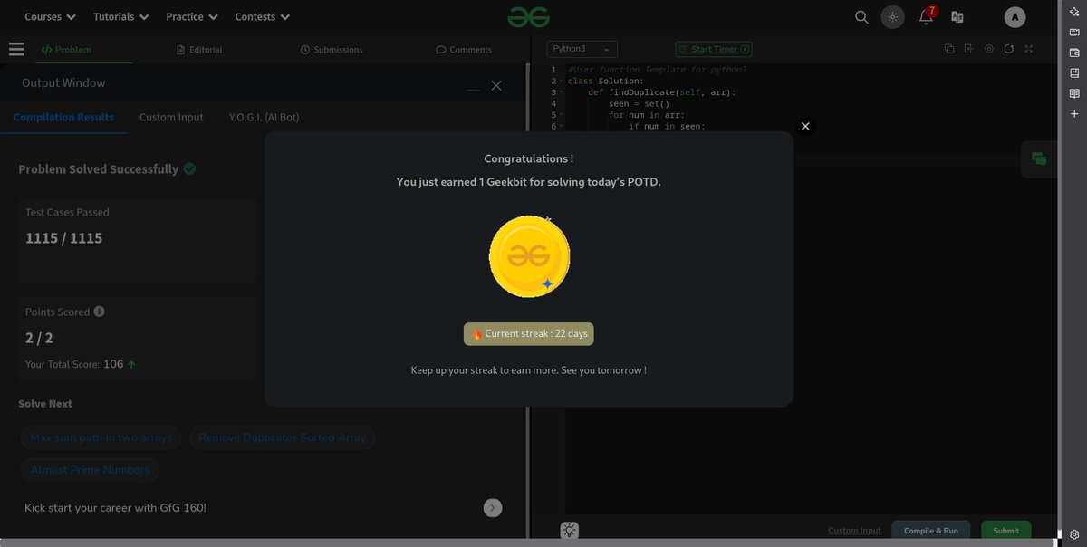Click the Custom Input link near Compile

pos(854,531)
